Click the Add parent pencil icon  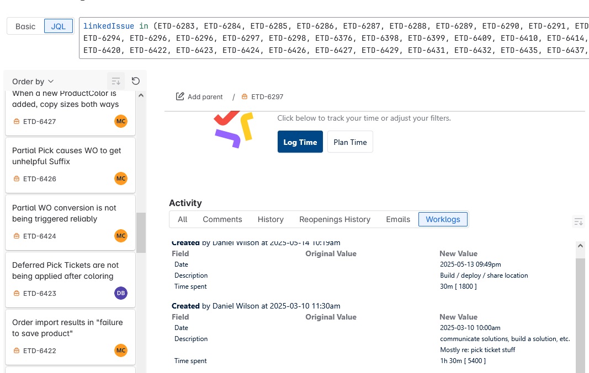pos(180,97)
